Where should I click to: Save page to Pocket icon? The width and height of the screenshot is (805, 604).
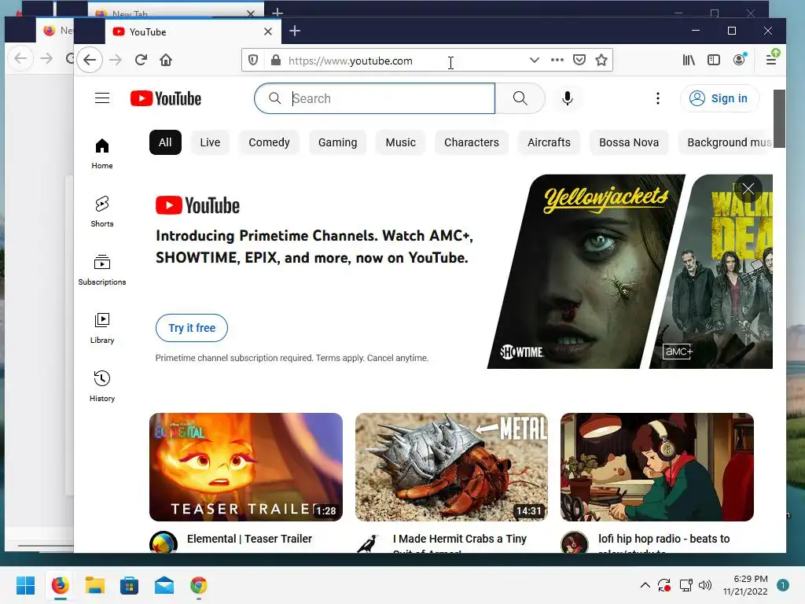coord(579,60)
